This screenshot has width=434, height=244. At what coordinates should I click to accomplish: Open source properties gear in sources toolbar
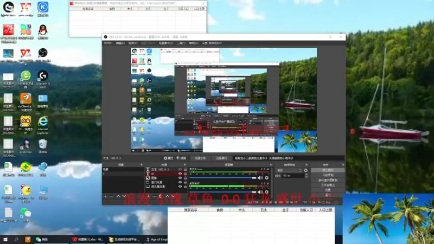tap(160, 196)
